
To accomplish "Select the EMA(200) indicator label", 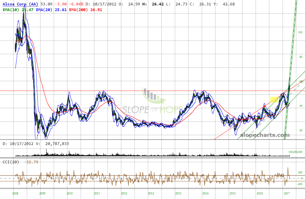I will click(x=79, y=10).
